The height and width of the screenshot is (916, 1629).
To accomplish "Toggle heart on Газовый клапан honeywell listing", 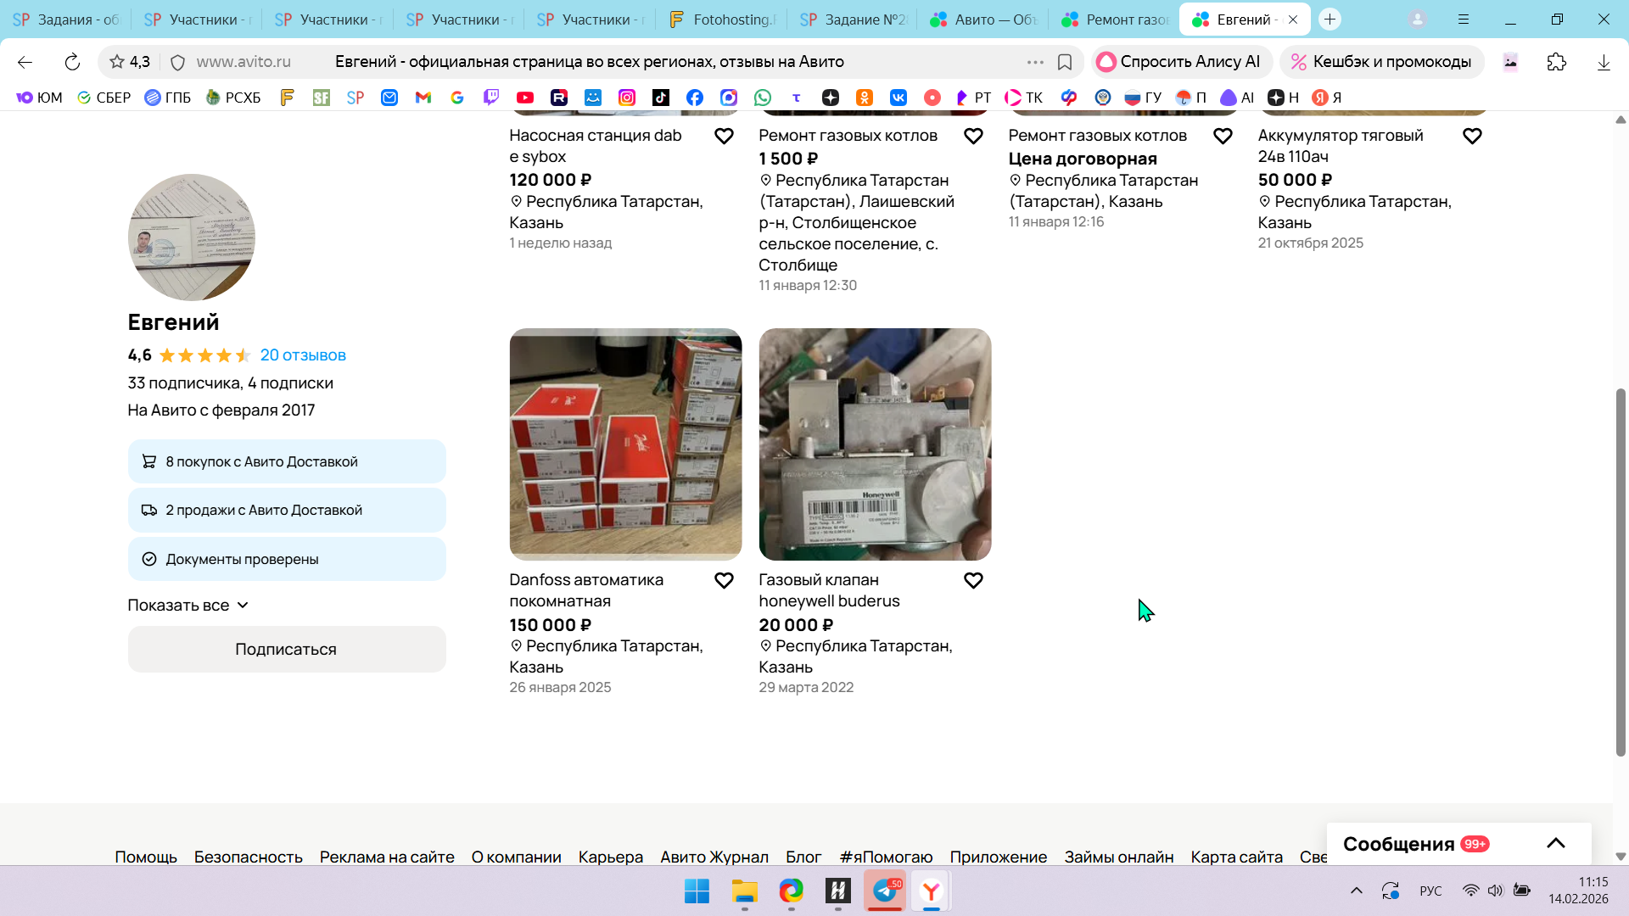I will (x=973, y=581).
